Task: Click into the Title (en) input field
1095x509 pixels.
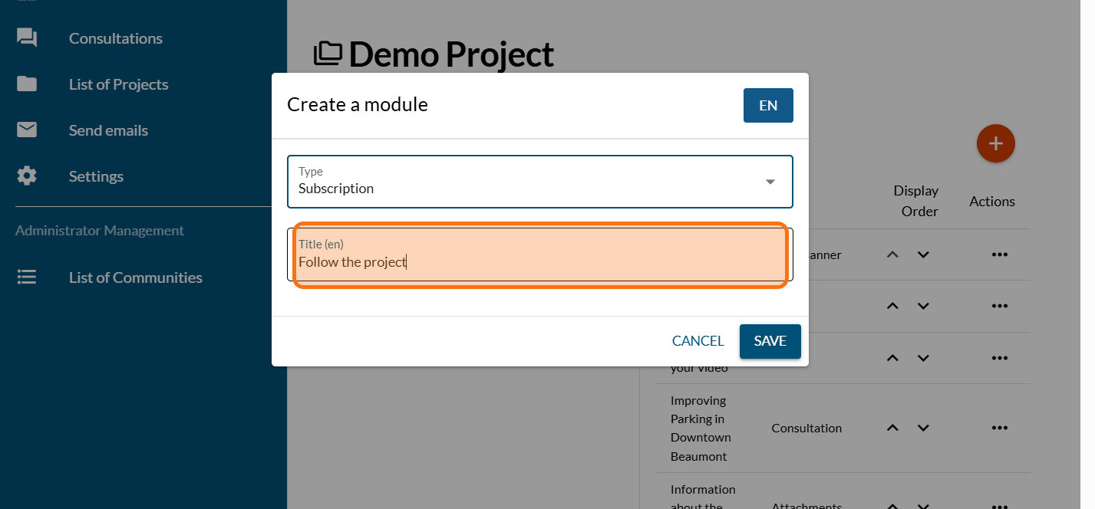Action: (x=539, y=262)
